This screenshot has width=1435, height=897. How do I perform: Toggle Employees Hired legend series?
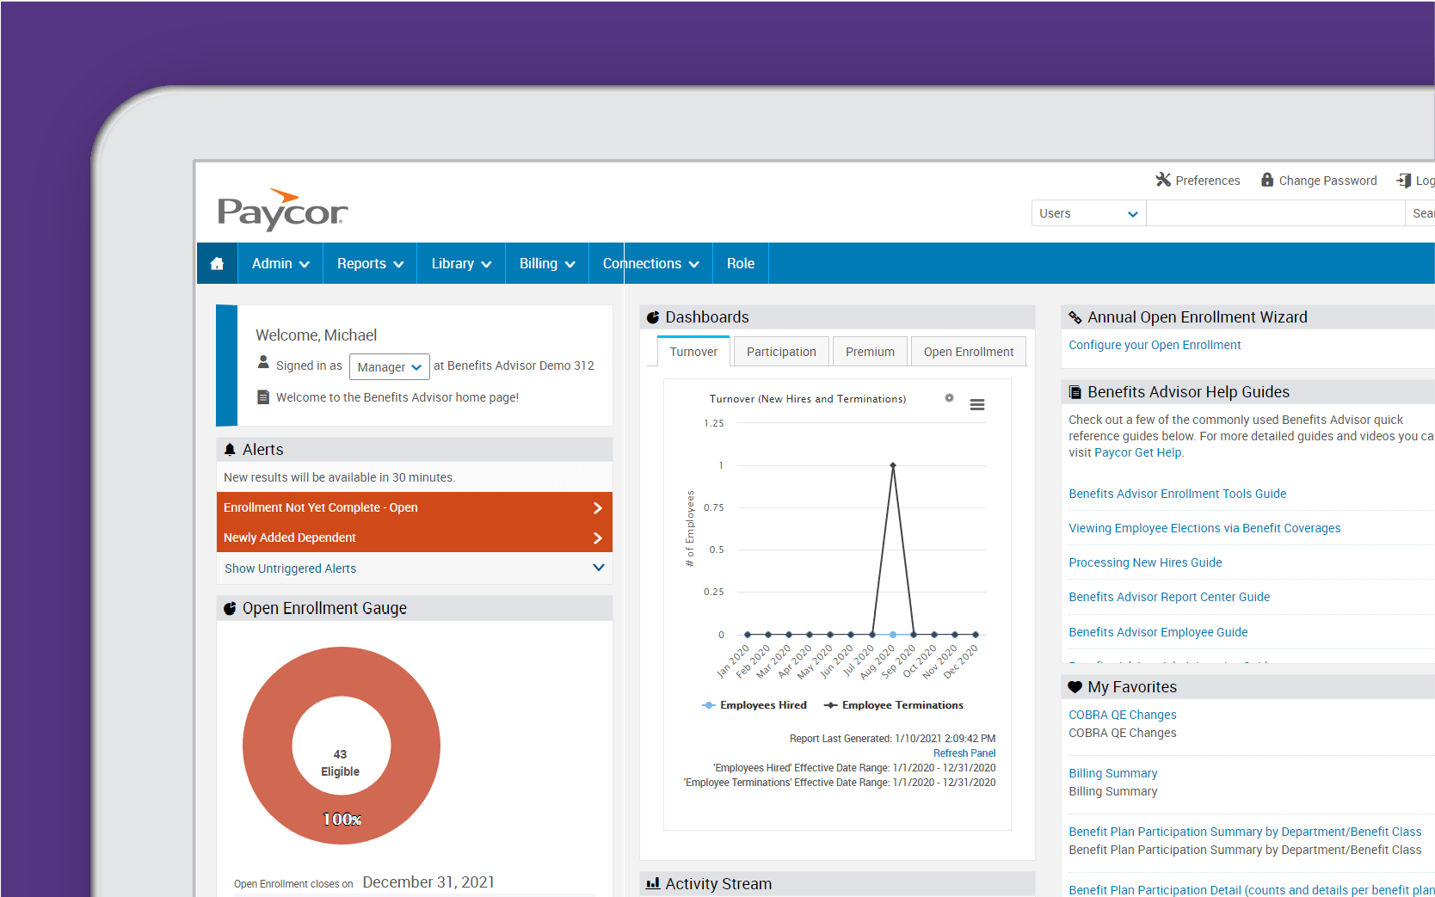click(754, 705)
